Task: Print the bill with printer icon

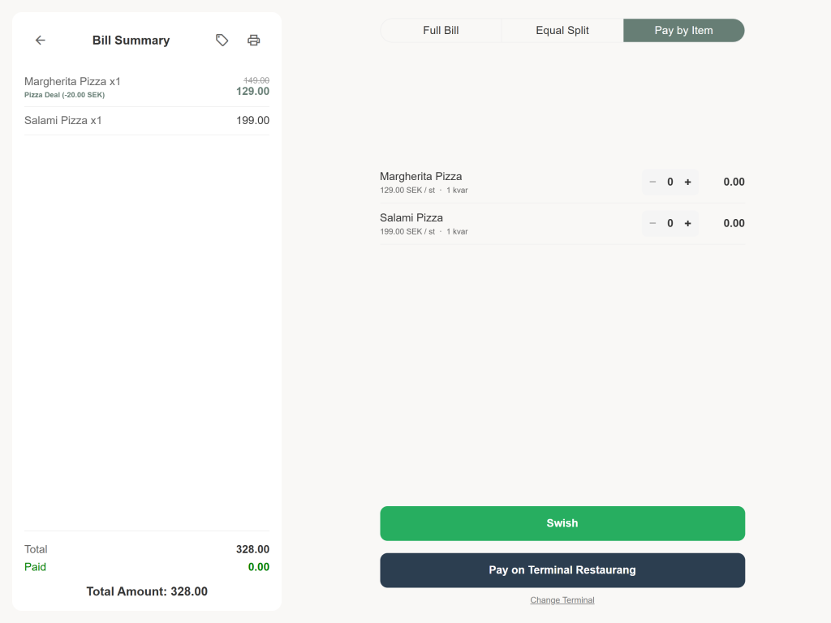Action: 254,41
